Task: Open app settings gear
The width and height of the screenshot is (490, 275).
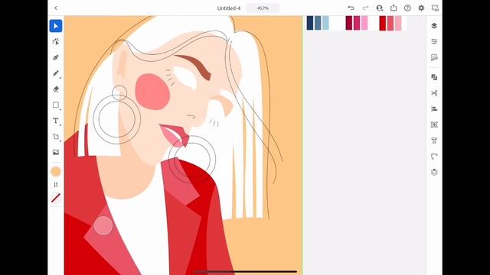Action: click(x=421, y=8)
